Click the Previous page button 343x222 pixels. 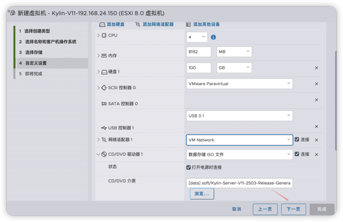(265, 209)
